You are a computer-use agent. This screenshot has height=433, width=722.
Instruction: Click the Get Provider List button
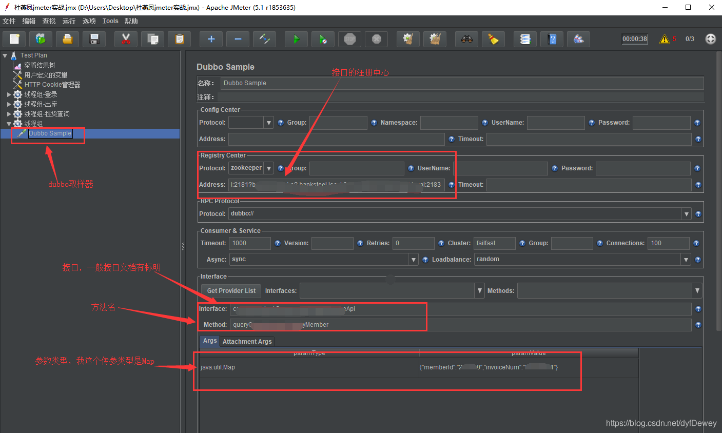[231, 291]
